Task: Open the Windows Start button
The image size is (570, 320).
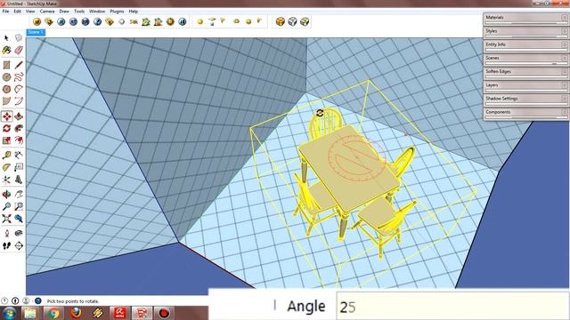Action: coord(9,313)
